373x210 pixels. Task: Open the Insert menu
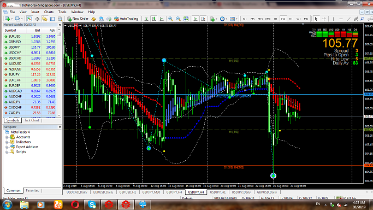(35, 12)
